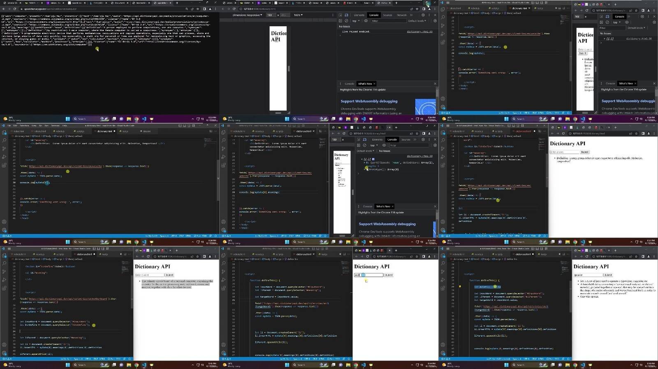
Task: Open Default levels dropdown in 'Live reload enabled' console
Action: click(417, 21)
